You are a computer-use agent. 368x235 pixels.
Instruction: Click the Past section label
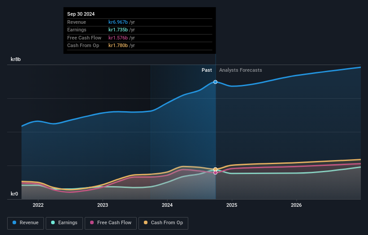tap(207, 70)
